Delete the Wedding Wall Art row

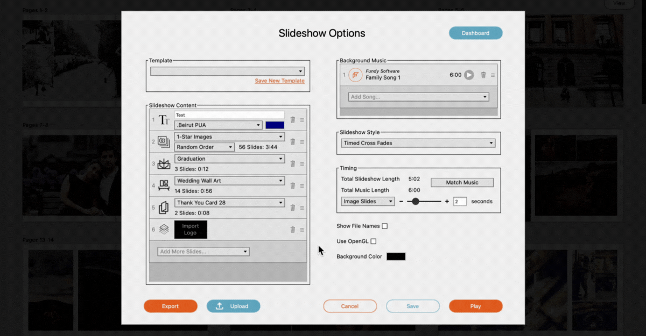tap(292, 185)
